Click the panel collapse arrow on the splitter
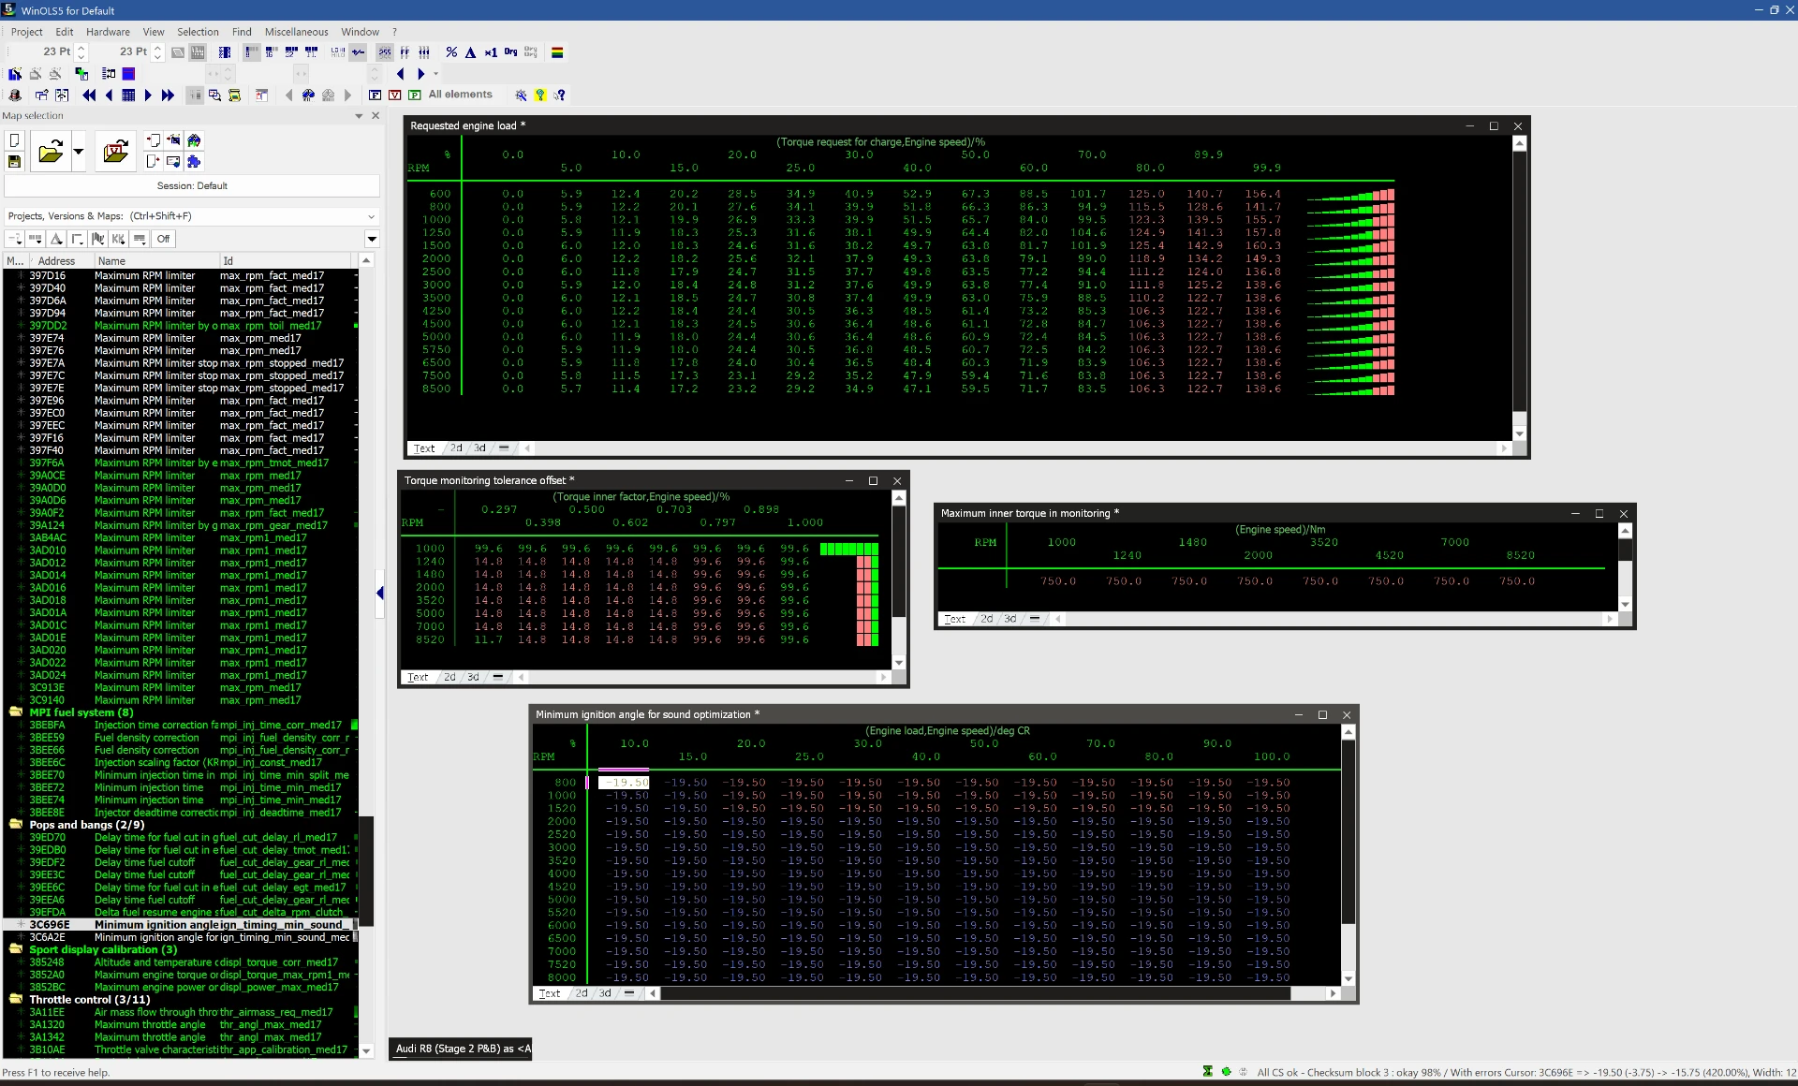 point(380,593)
